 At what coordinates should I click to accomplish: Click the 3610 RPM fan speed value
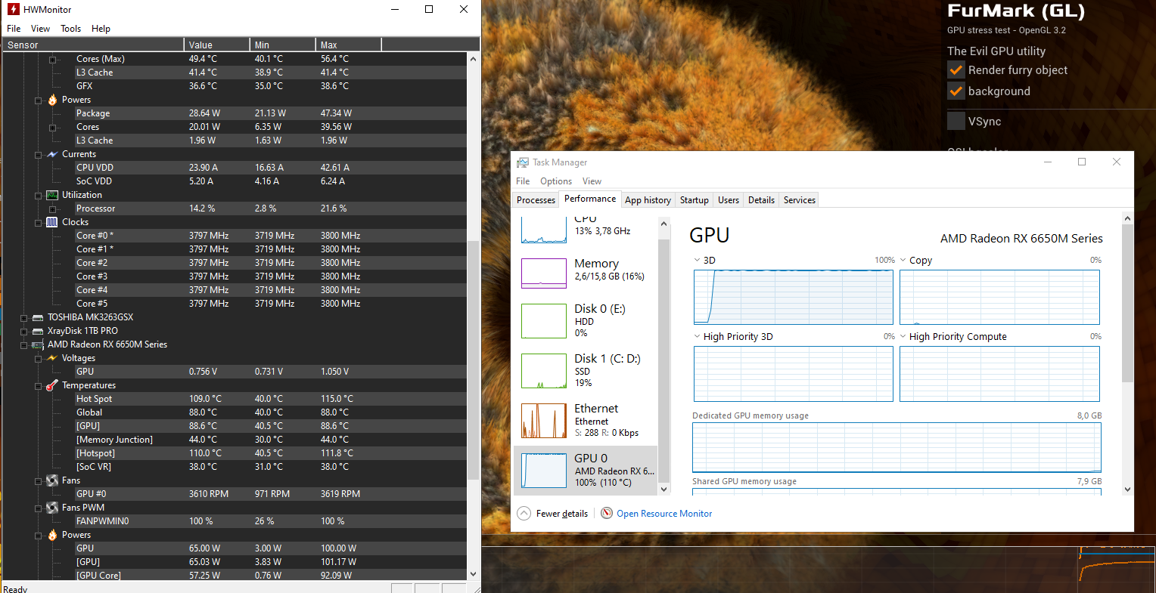coord(210,494)
